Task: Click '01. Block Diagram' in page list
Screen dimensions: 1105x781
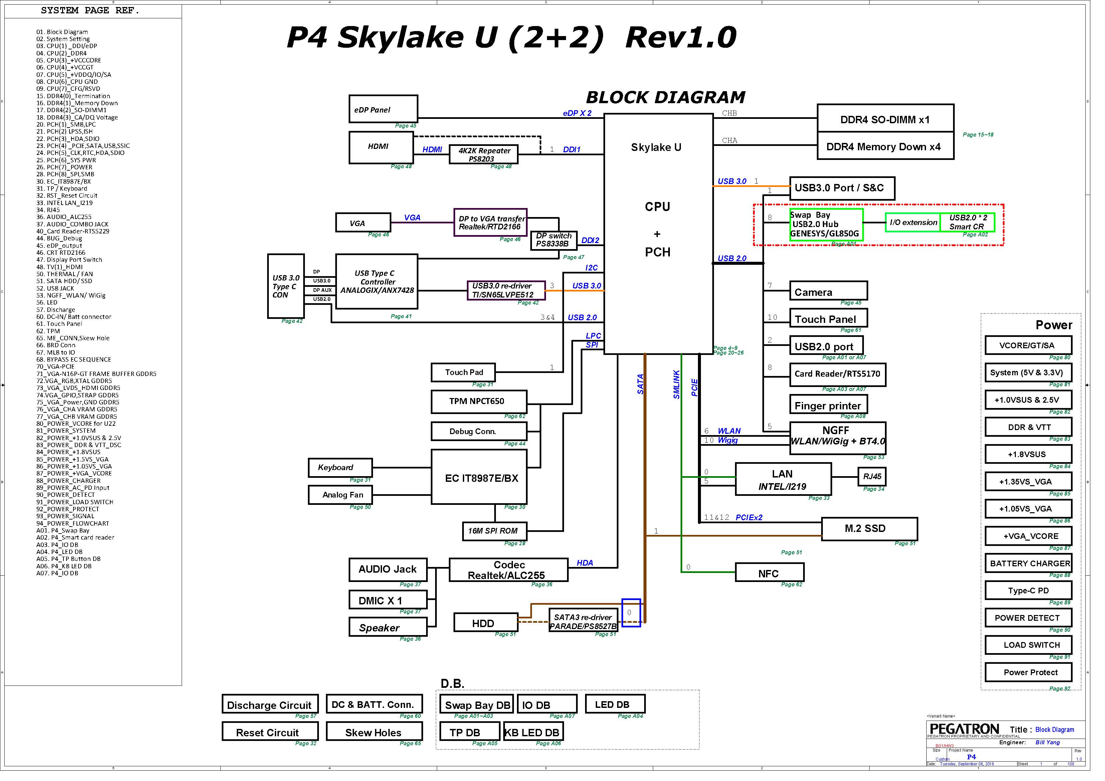Action: [x=62, y=32]
